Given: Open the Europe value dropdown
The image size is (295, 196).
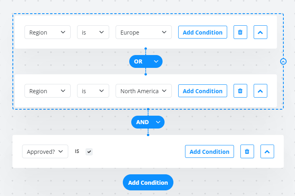Looking at the screenshot, I should pyautogui.click(x=143, y=32).
